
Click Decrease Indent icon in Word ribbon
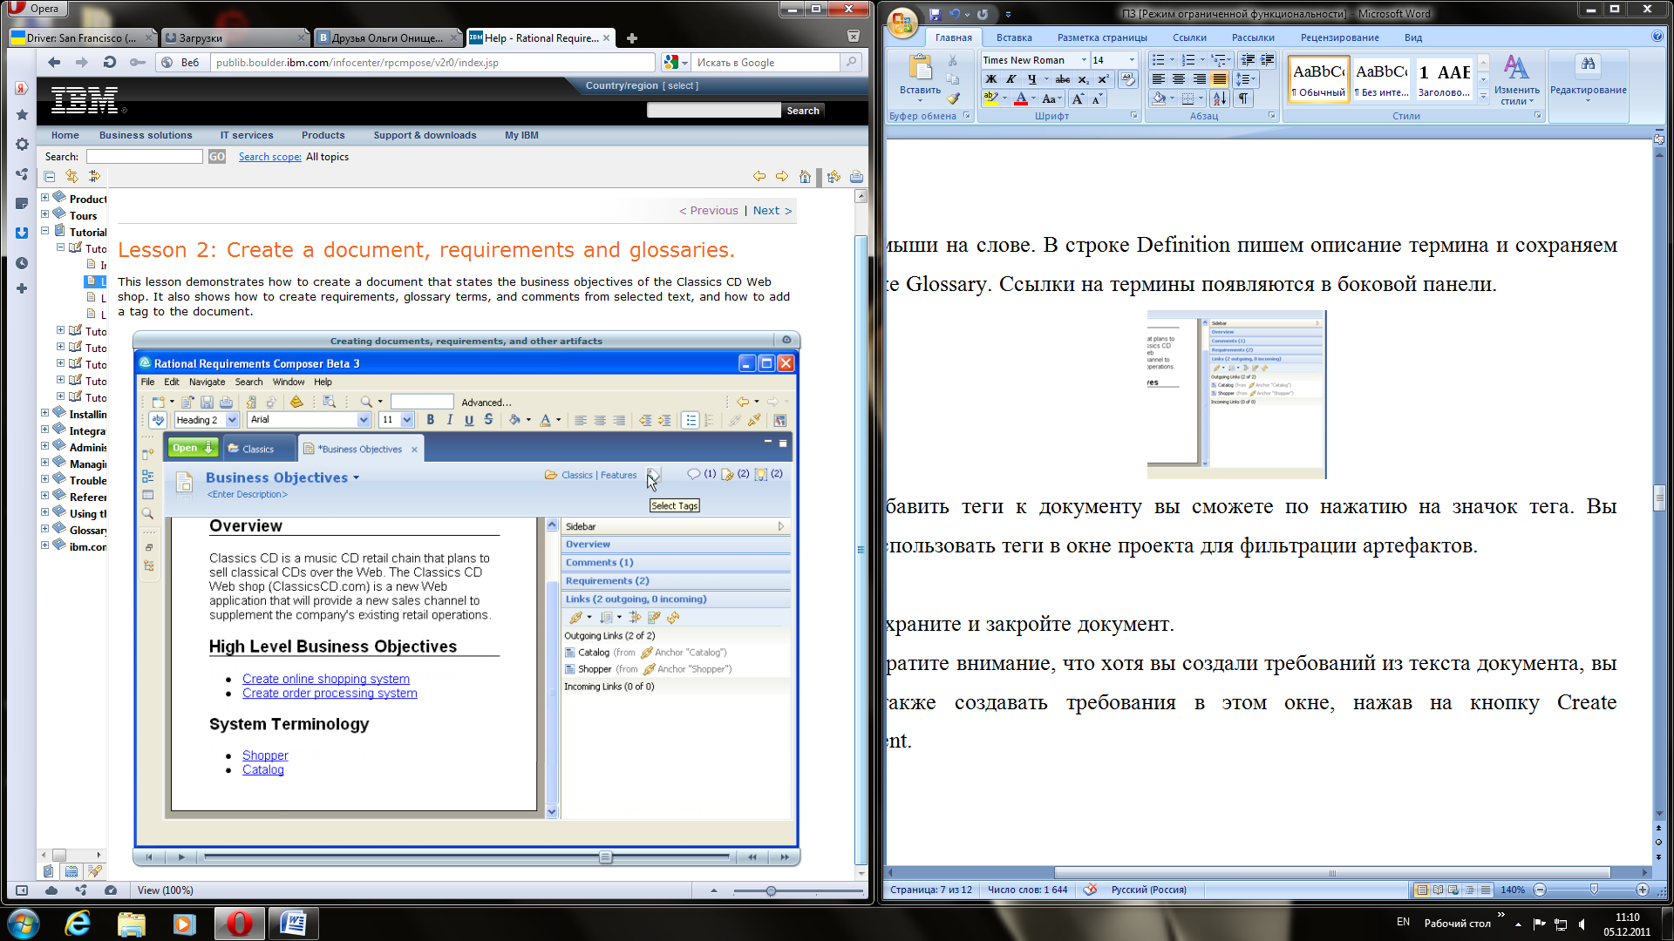[x=1248, y=60]
